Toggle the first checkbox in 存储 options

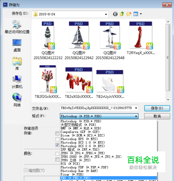57,133
